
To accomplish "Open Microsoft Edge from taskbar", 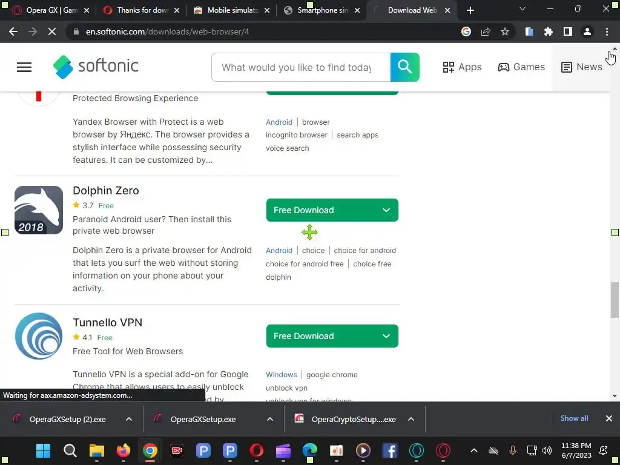I will 310,450.
